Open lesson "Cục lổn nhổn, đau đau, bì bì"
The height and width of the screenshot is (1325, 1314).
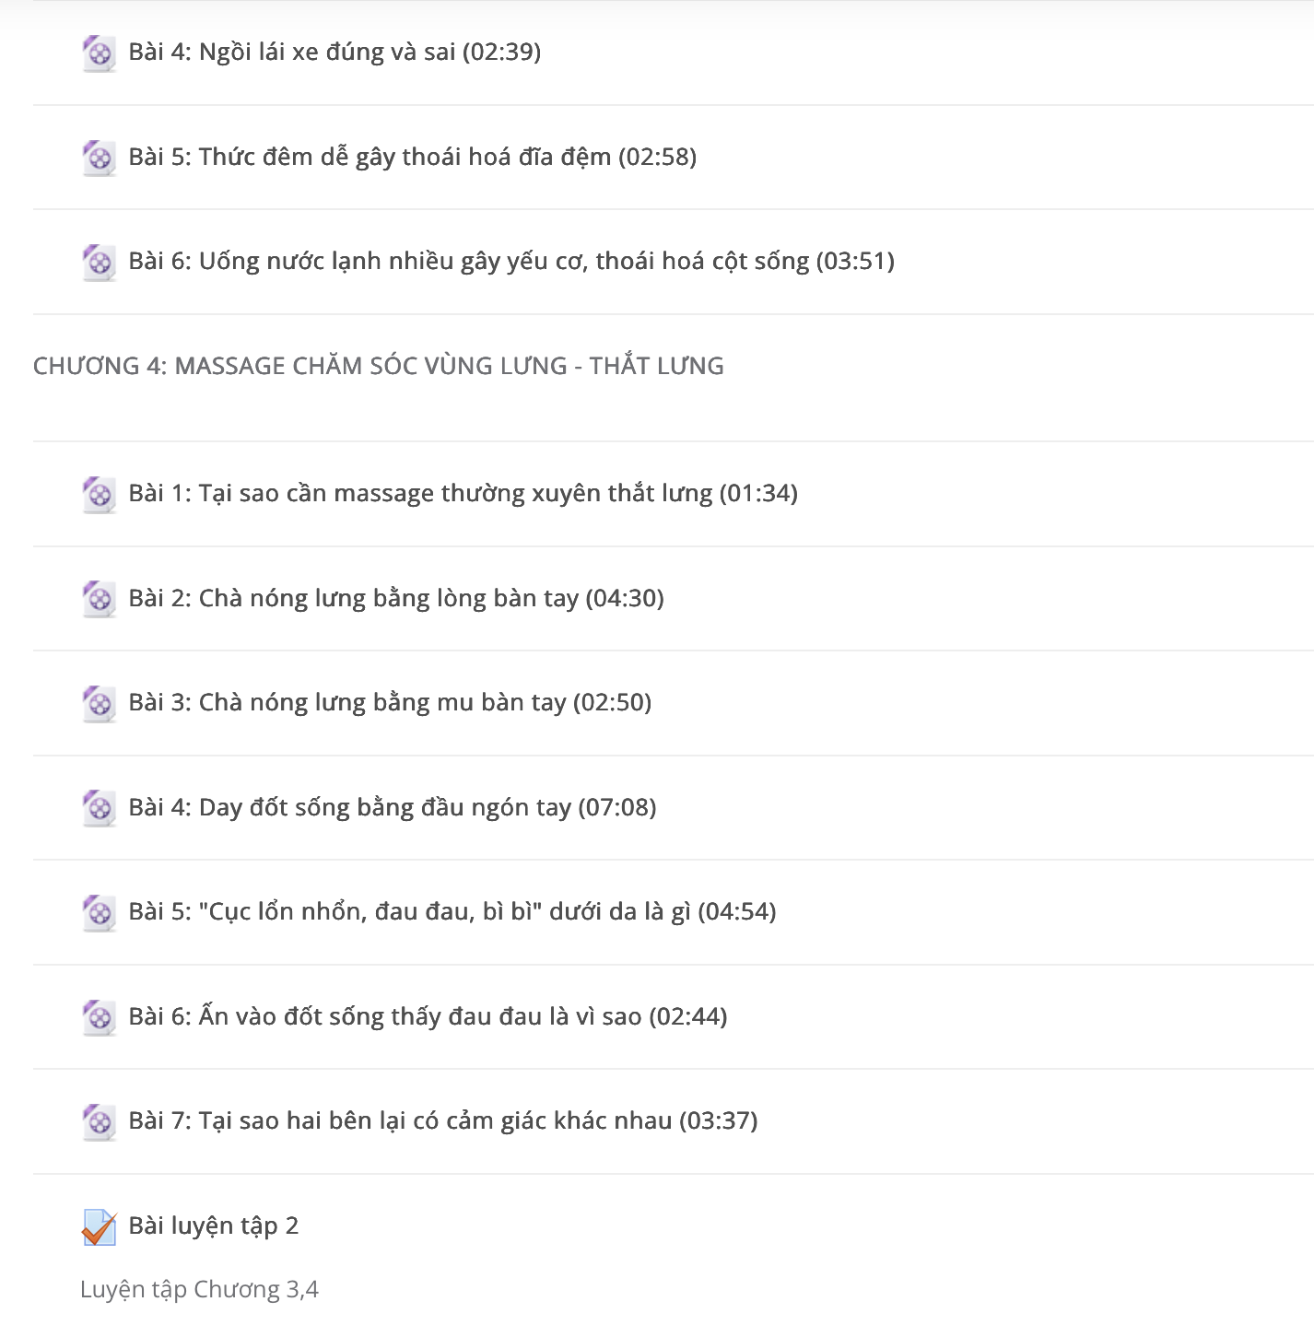452,912
